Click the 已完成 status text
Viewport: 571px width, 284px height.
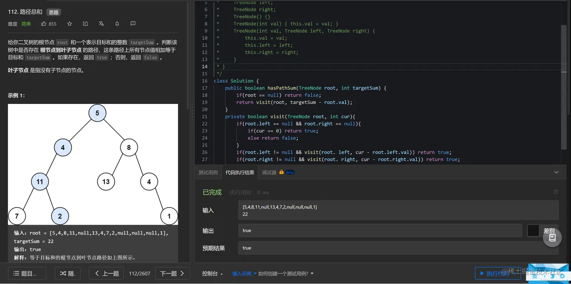click(x=212, y=192)
